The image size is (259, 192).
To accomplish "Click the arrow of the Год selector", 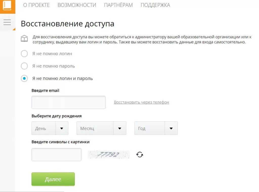I will pos(171,128).
